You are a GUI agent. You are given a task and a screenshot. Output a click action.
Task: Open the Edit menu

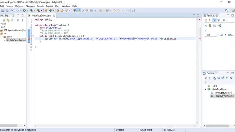(2, 6)
